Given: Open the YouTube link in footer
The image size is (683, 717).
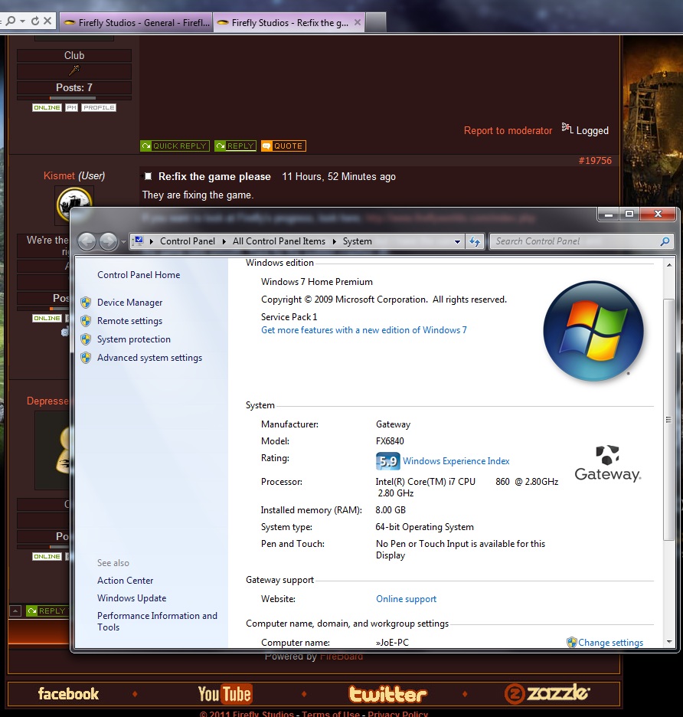Looking at the screenshot, I should (x=224, y=694).
